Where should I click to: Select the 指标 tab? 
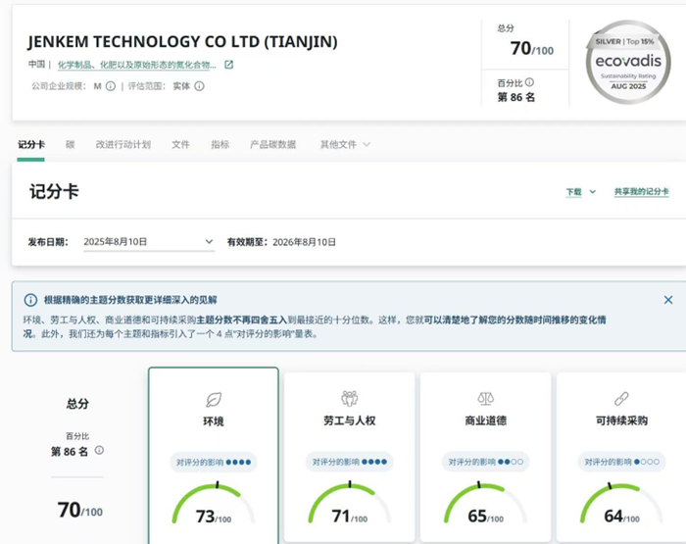point(220,145)
